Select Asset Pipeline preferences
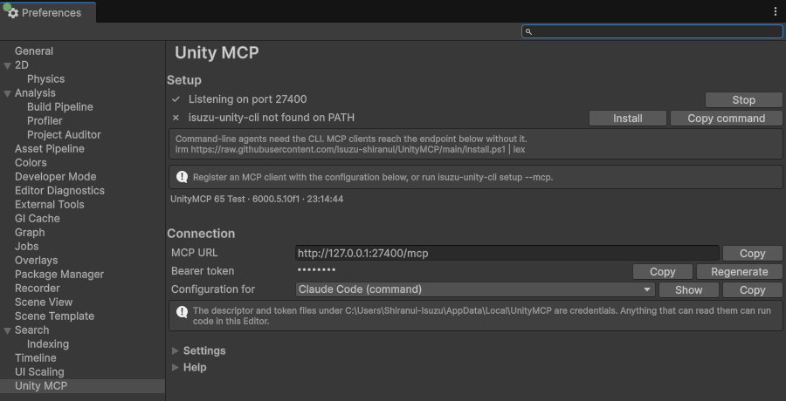 (x=49, y=149)
